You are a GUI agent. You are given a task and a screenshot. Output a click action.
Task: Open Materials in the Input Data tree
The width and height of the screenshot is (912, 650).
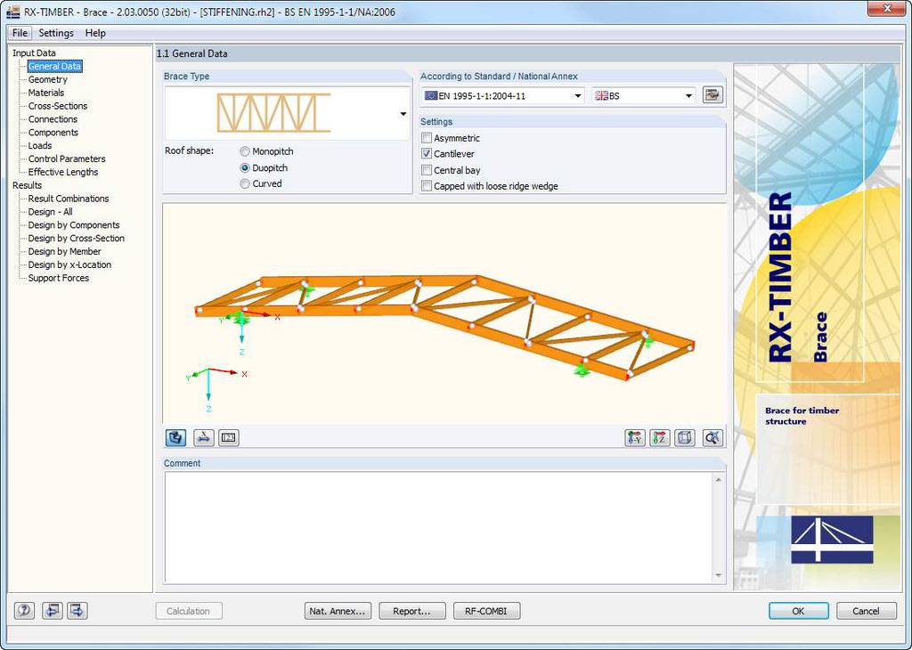(x=46, y=93)
